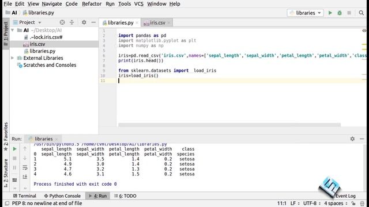Click the editor horizontal scrollbar
This screenshot has height=207, width=369.
coord(229,125)
